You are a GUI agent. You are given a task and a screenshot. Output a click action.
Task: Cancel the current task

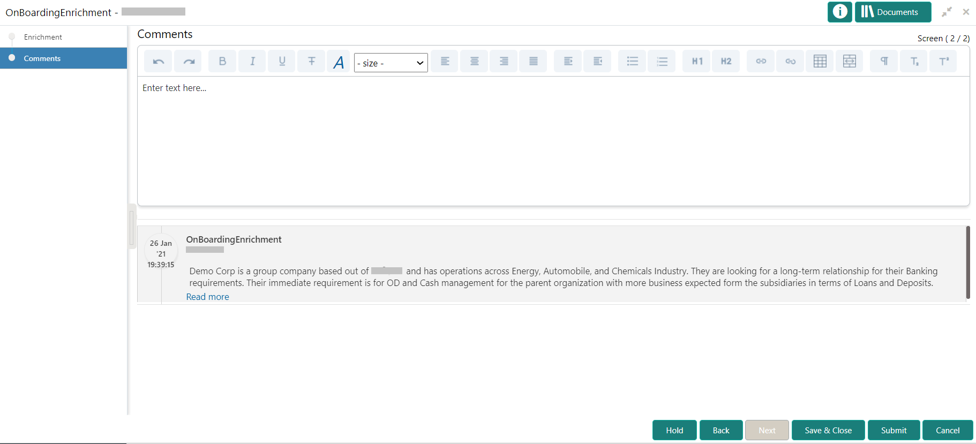click(948, 430)
